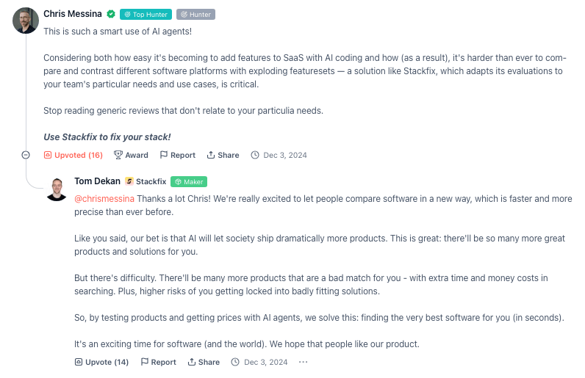Click the flag icon on Tom's reply
Screen dimensions: 585x378
coord(144,362)
